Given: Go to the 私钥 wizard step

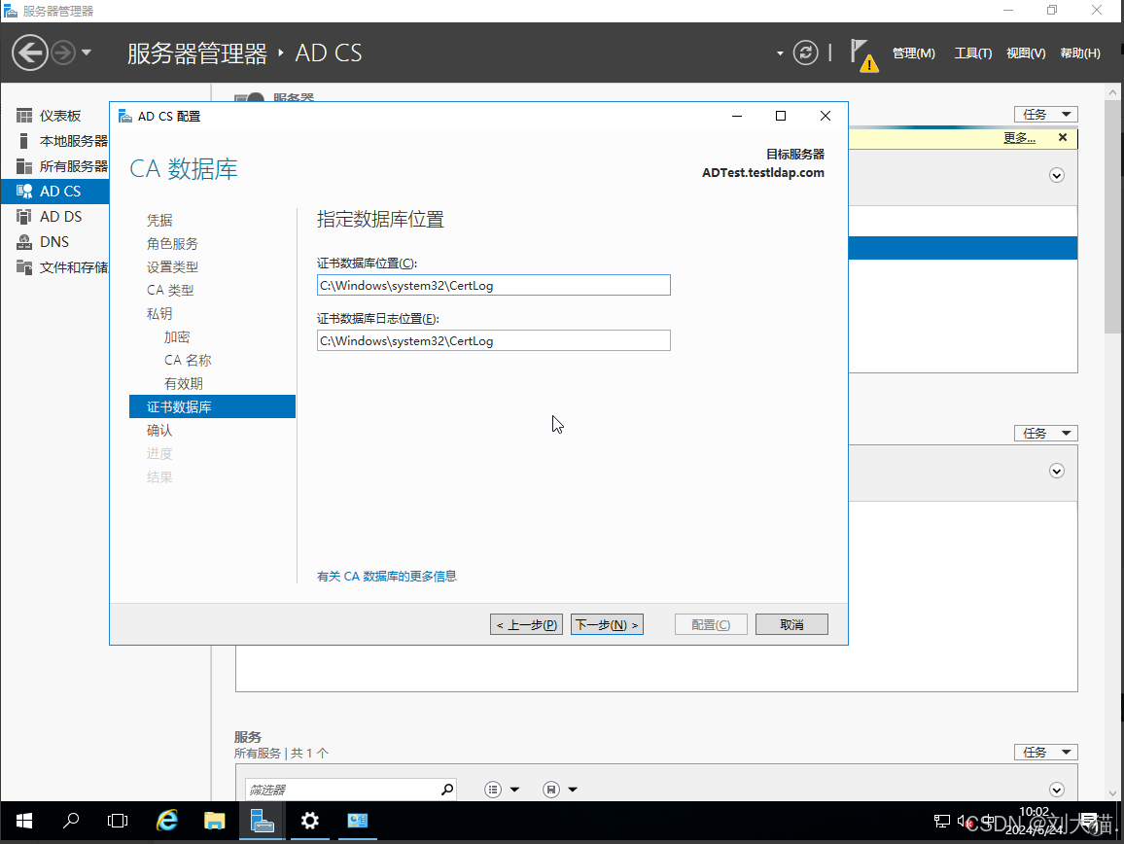Looking at the screenshot, I should 159,313.
